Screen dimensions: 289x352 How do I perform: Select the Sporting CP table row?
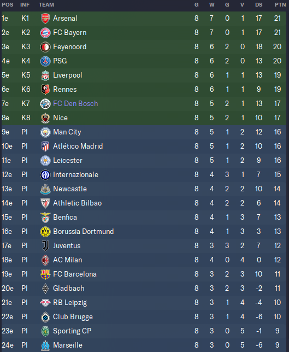144,331
